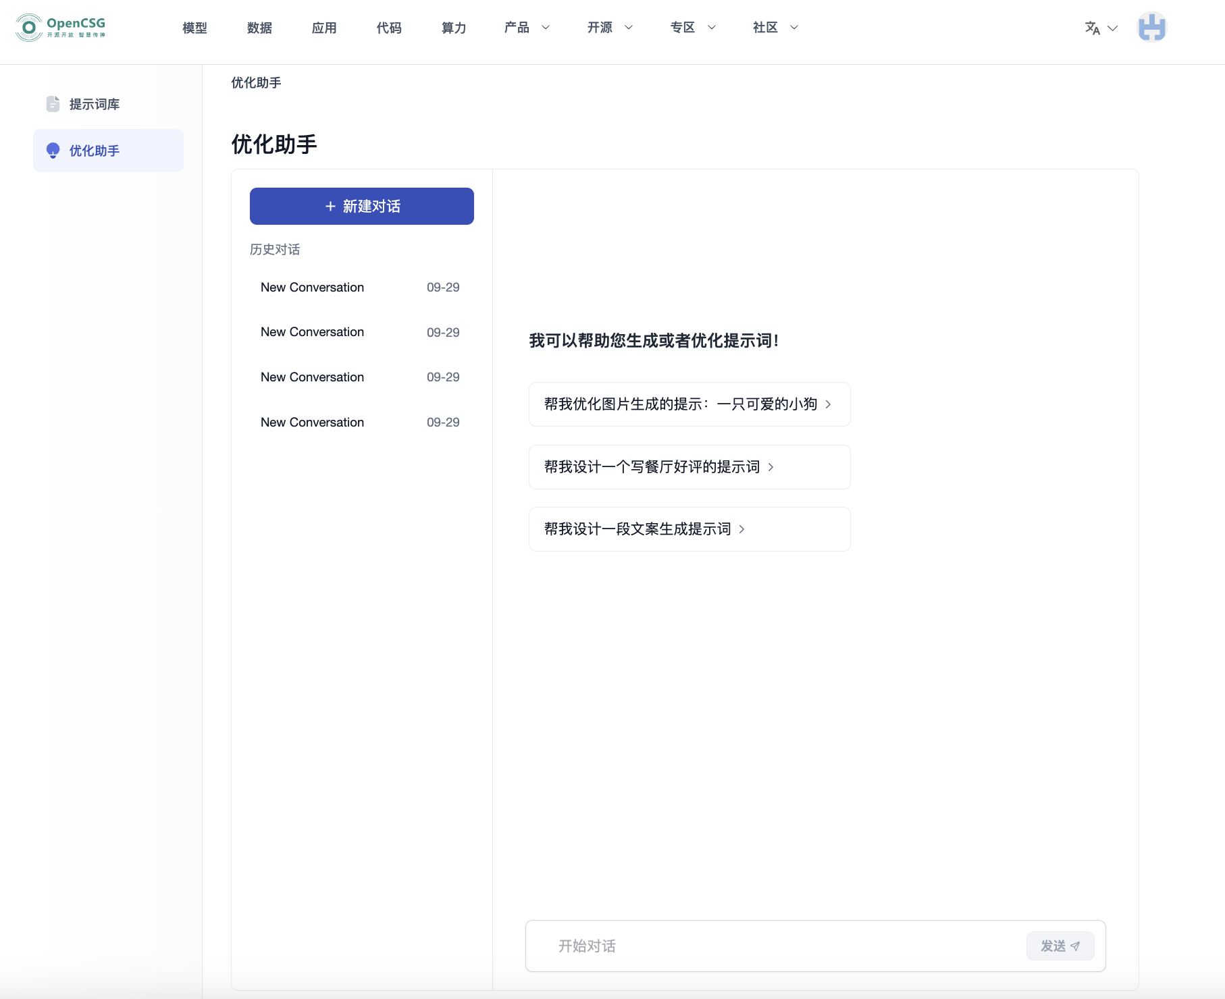Image resolution: width=1225 pixels, height=999 pixels.
Task: Start a new chat with 新建对话
Action: tap(362, 206)
